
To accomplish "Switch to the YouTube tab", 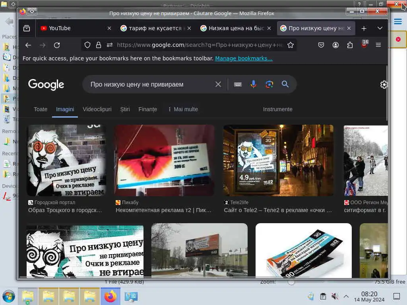I will pyautogui.click(x=72, y=28).
